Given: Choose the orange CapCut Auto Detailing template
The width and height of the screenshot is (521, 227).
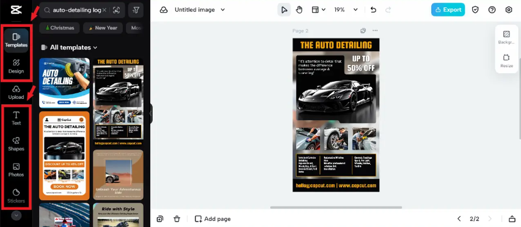Looking at the screenshot, I should coord(65,156).
